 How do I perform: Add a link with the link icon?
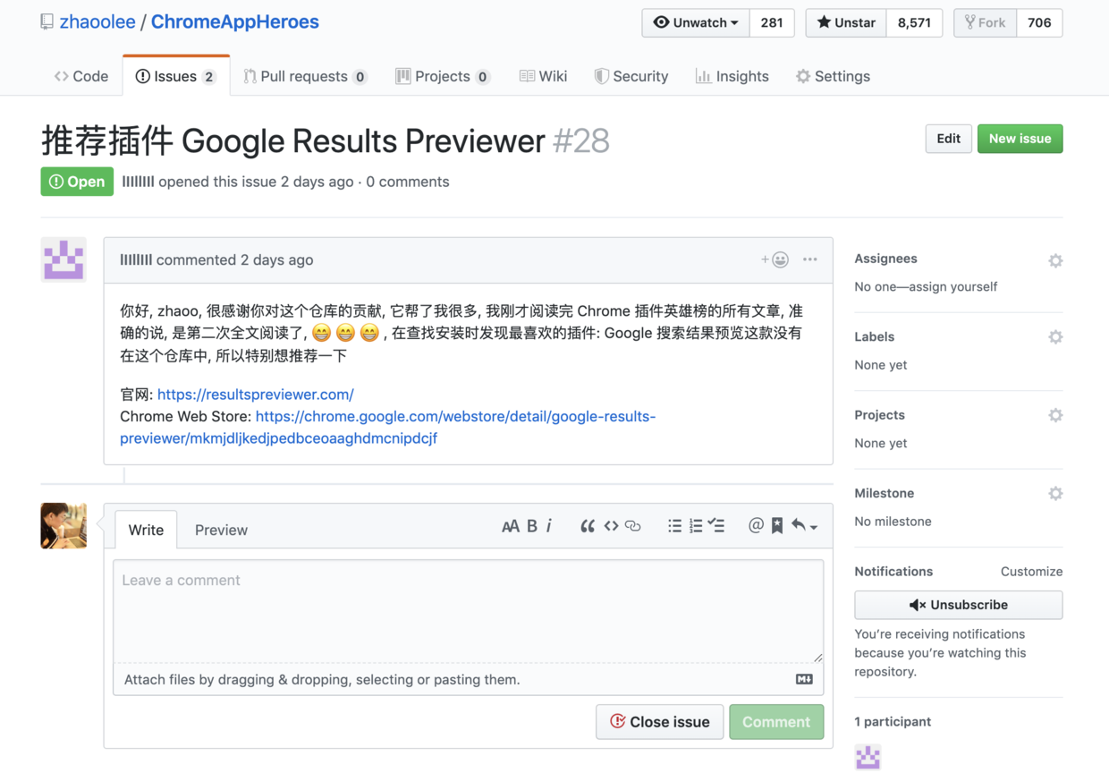(x=633, y=526)
